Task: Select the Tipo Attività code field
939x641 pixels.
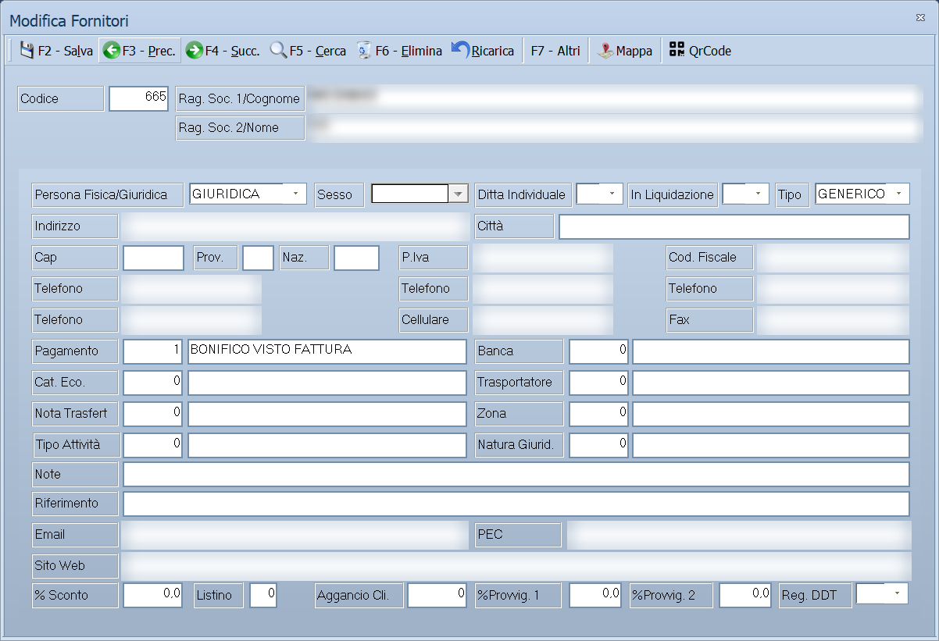Action: pyautogui.click(x=153, y=445)
